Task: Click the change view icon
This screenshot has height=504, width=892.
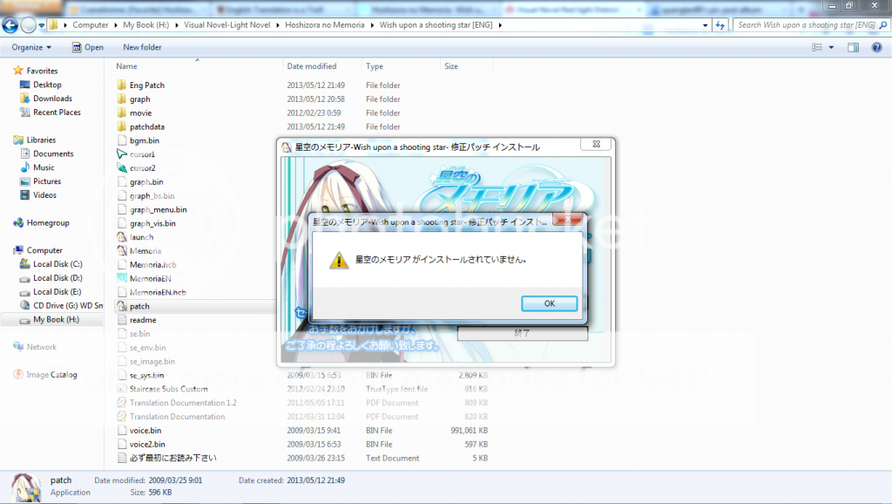Action: coord(818,47)
